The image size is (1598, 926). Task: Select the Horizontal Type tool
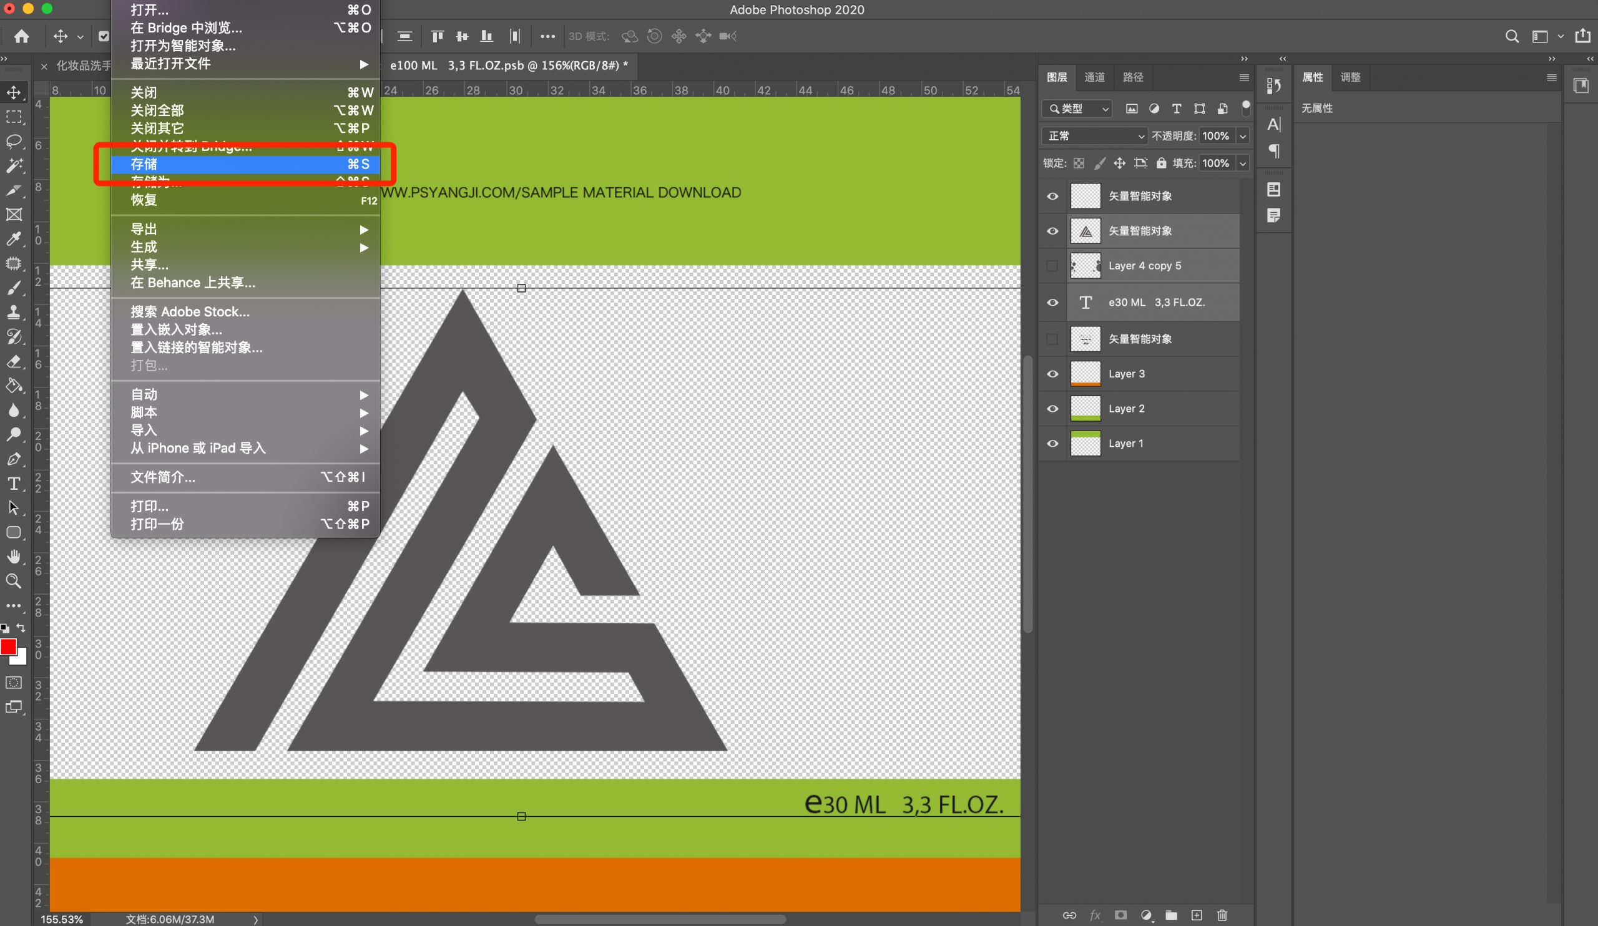coord(14,484)
